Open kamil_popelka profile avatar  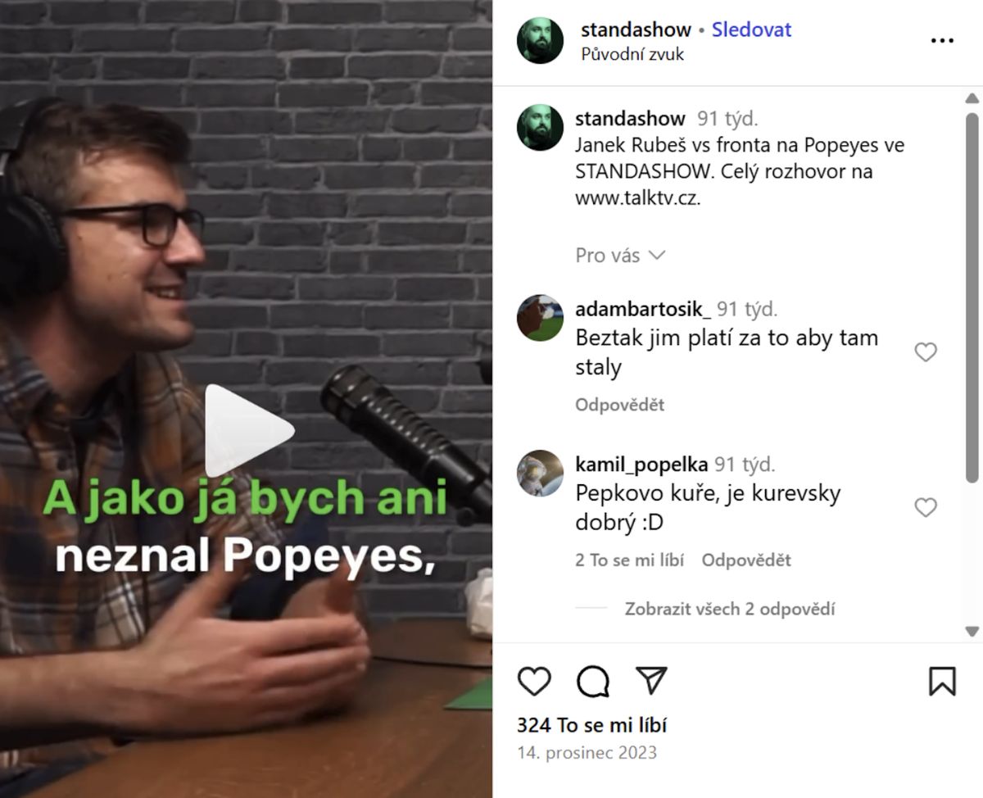[x=540, y=473]
